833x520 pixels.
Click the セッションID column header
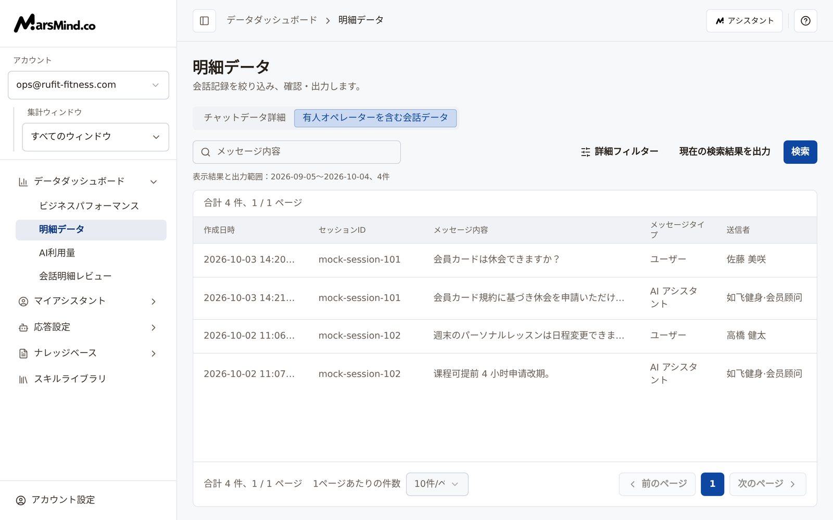point(342,230)
